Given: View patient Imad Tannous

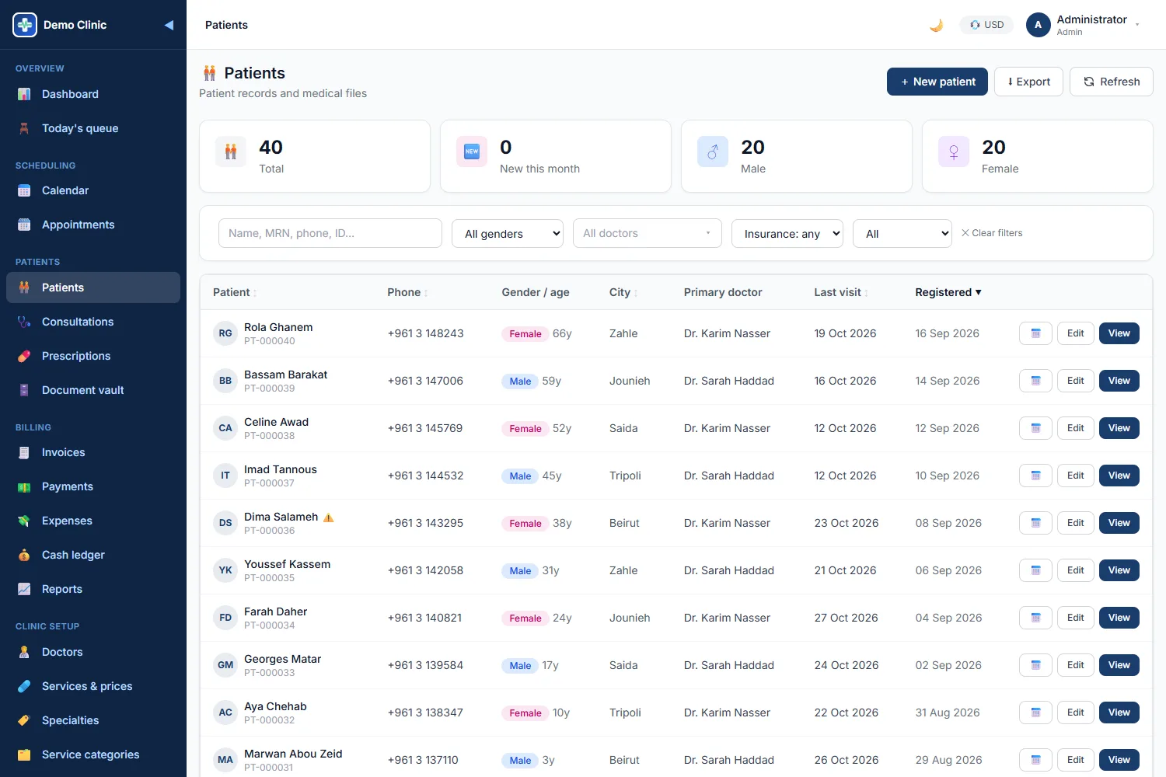Looking at the screenshot, I should (1119, 476).
